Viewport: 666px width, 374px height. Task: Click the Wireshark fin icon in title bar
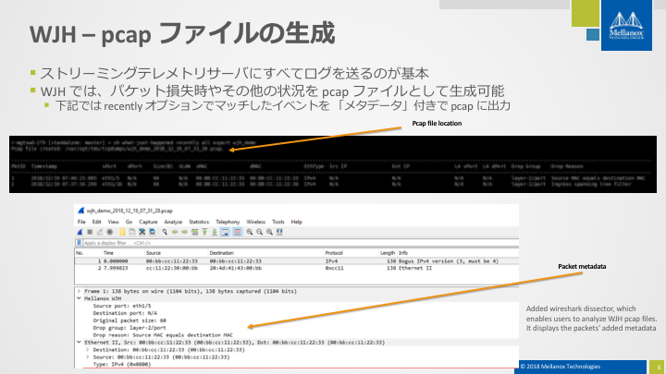(80, 211)
